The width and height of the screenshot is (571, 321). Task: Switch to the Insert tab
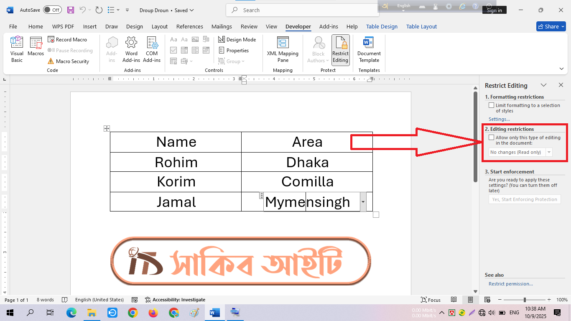(90, 26)
